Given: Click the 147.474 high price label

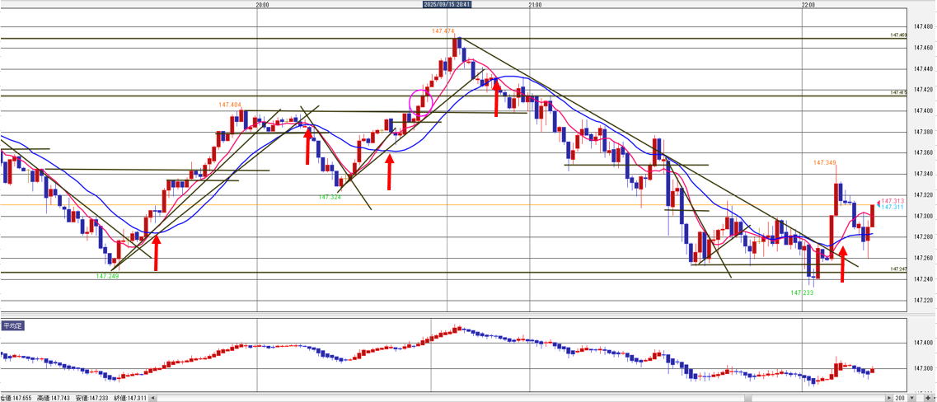Looking at the screenshot, I should click(x=443, y=31).
